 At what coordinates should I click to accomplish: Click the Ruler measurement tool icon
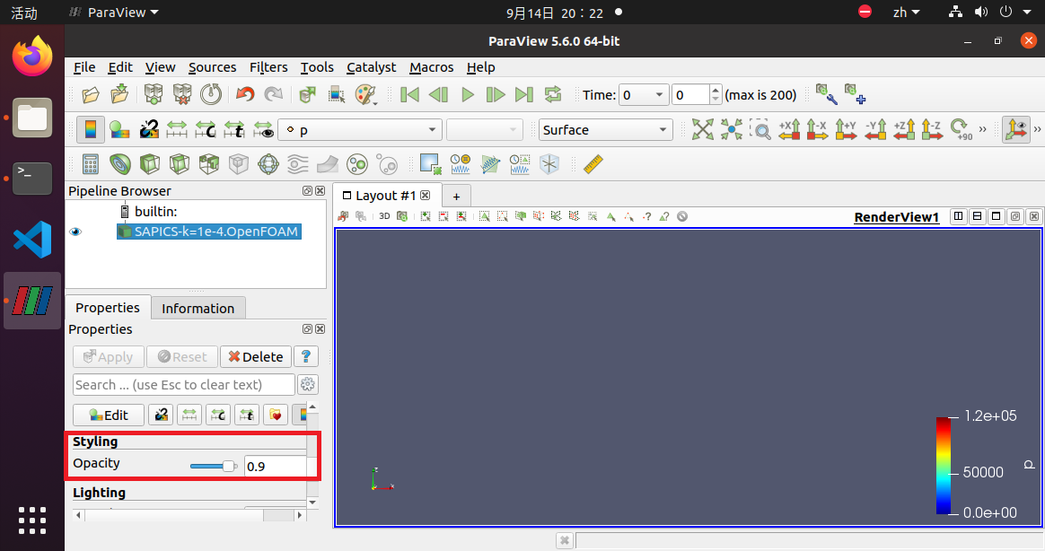click(593, 164)
